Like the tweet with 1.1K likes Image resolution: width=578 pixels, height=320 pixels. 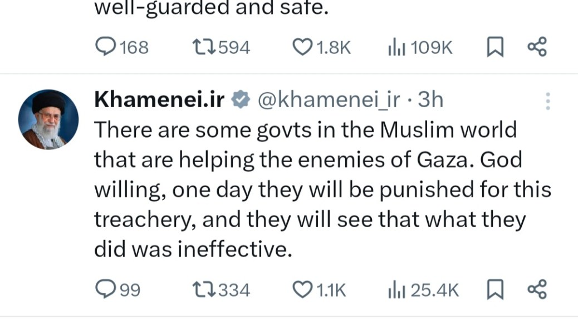pyautogui.click(x=302, y=289)
